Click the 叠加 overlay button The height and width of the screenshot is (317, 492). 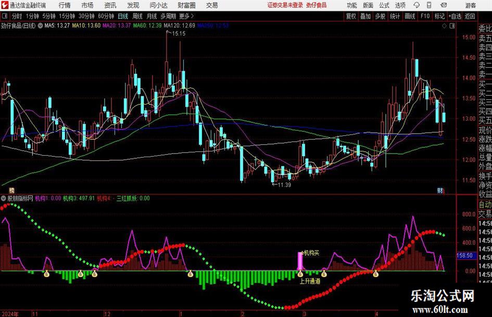tap(365, 16)
